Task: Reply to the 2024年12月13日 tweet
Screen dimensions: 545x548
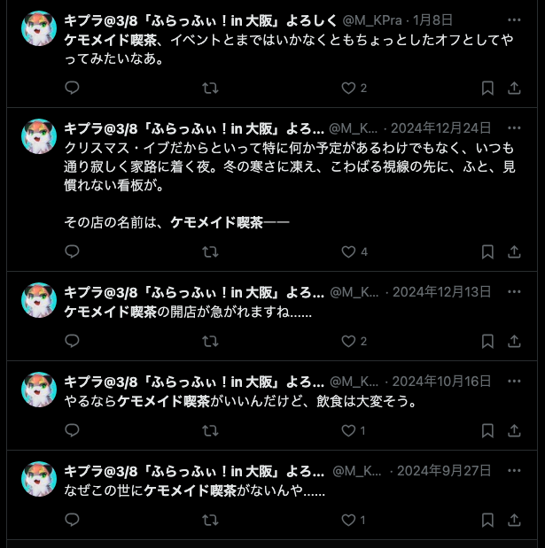Action: (72, 341)
